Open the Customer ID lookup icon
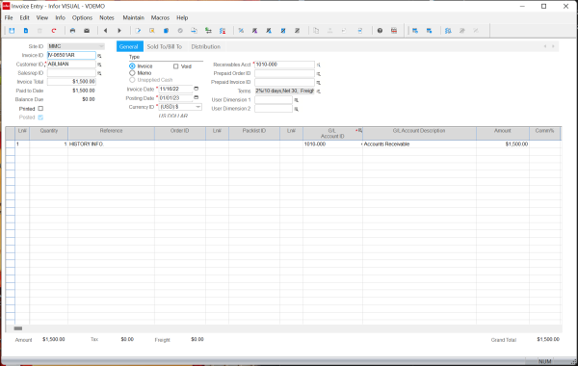The width and height of the screenshot is (578, 366). [x=99, y=65]
